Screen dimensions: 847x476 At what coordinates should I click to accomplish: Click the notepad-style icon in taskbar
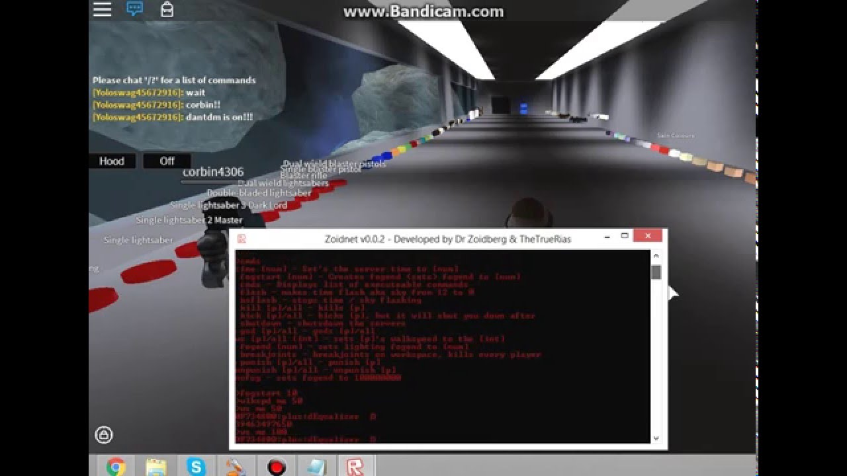coord(316,467)
